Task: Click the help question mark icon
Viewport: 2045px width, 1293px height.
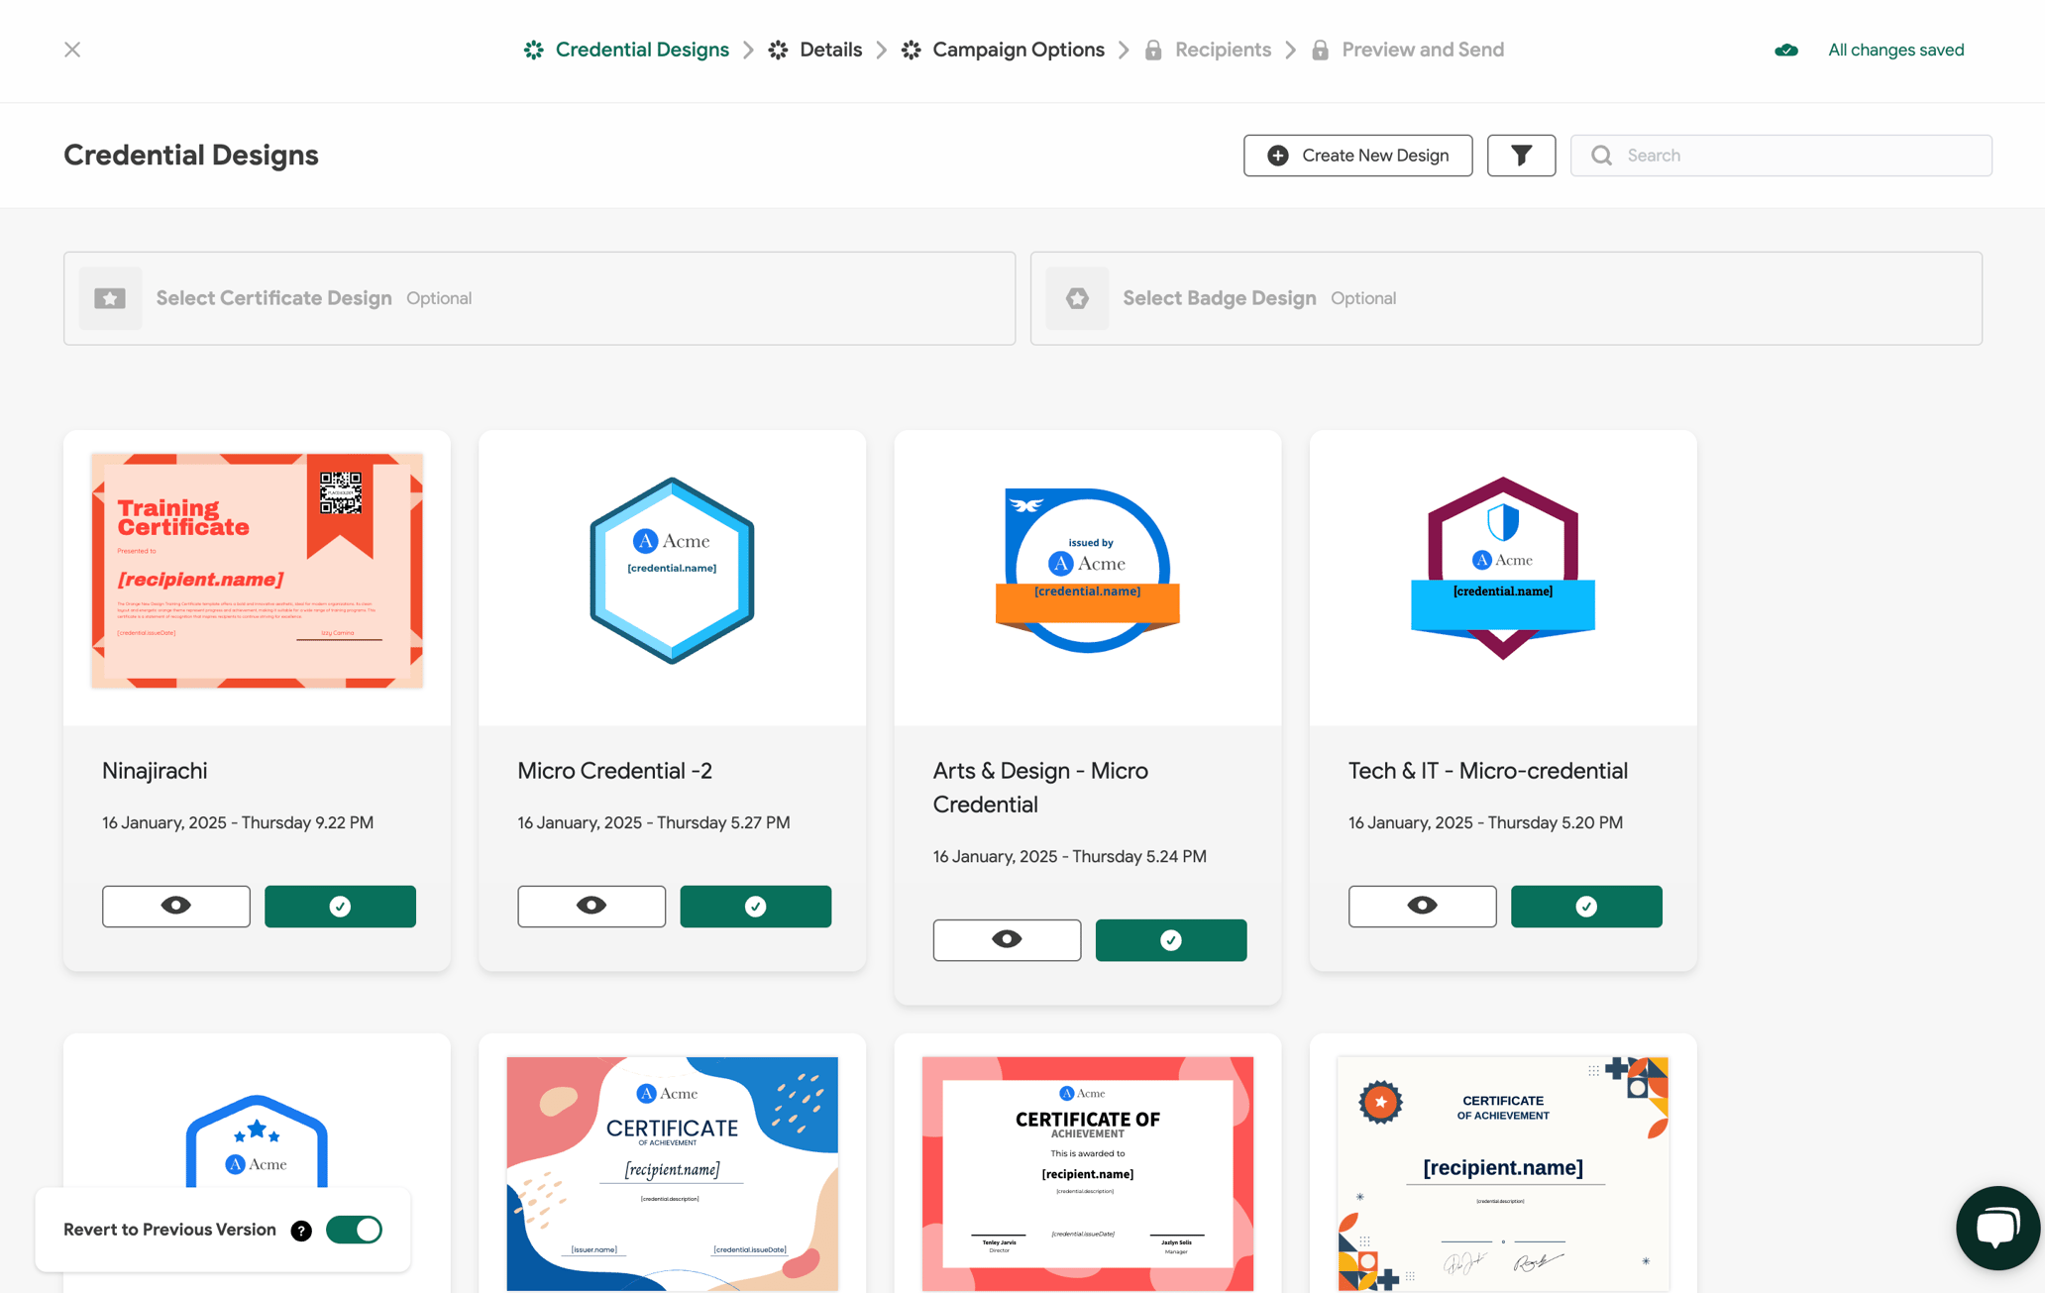Action: pyautogui.click(x=301, y=1230)
